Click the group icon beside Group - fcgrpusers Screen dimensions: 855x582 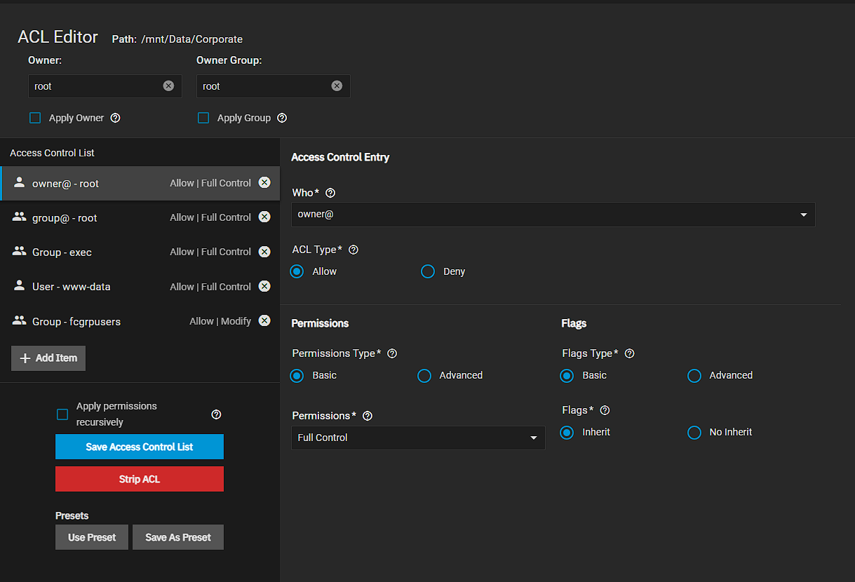(20, 320)
